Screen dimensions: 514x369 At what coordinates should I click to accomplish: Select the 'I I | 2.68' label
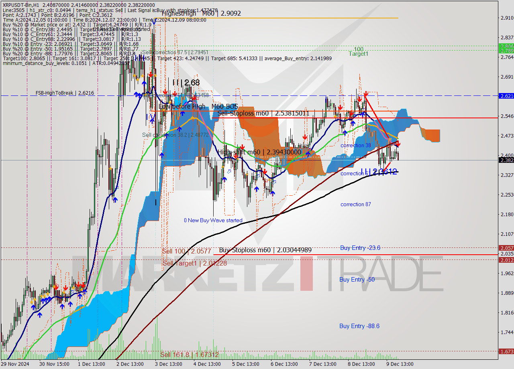pyautogui.click(x=186, y=82)
